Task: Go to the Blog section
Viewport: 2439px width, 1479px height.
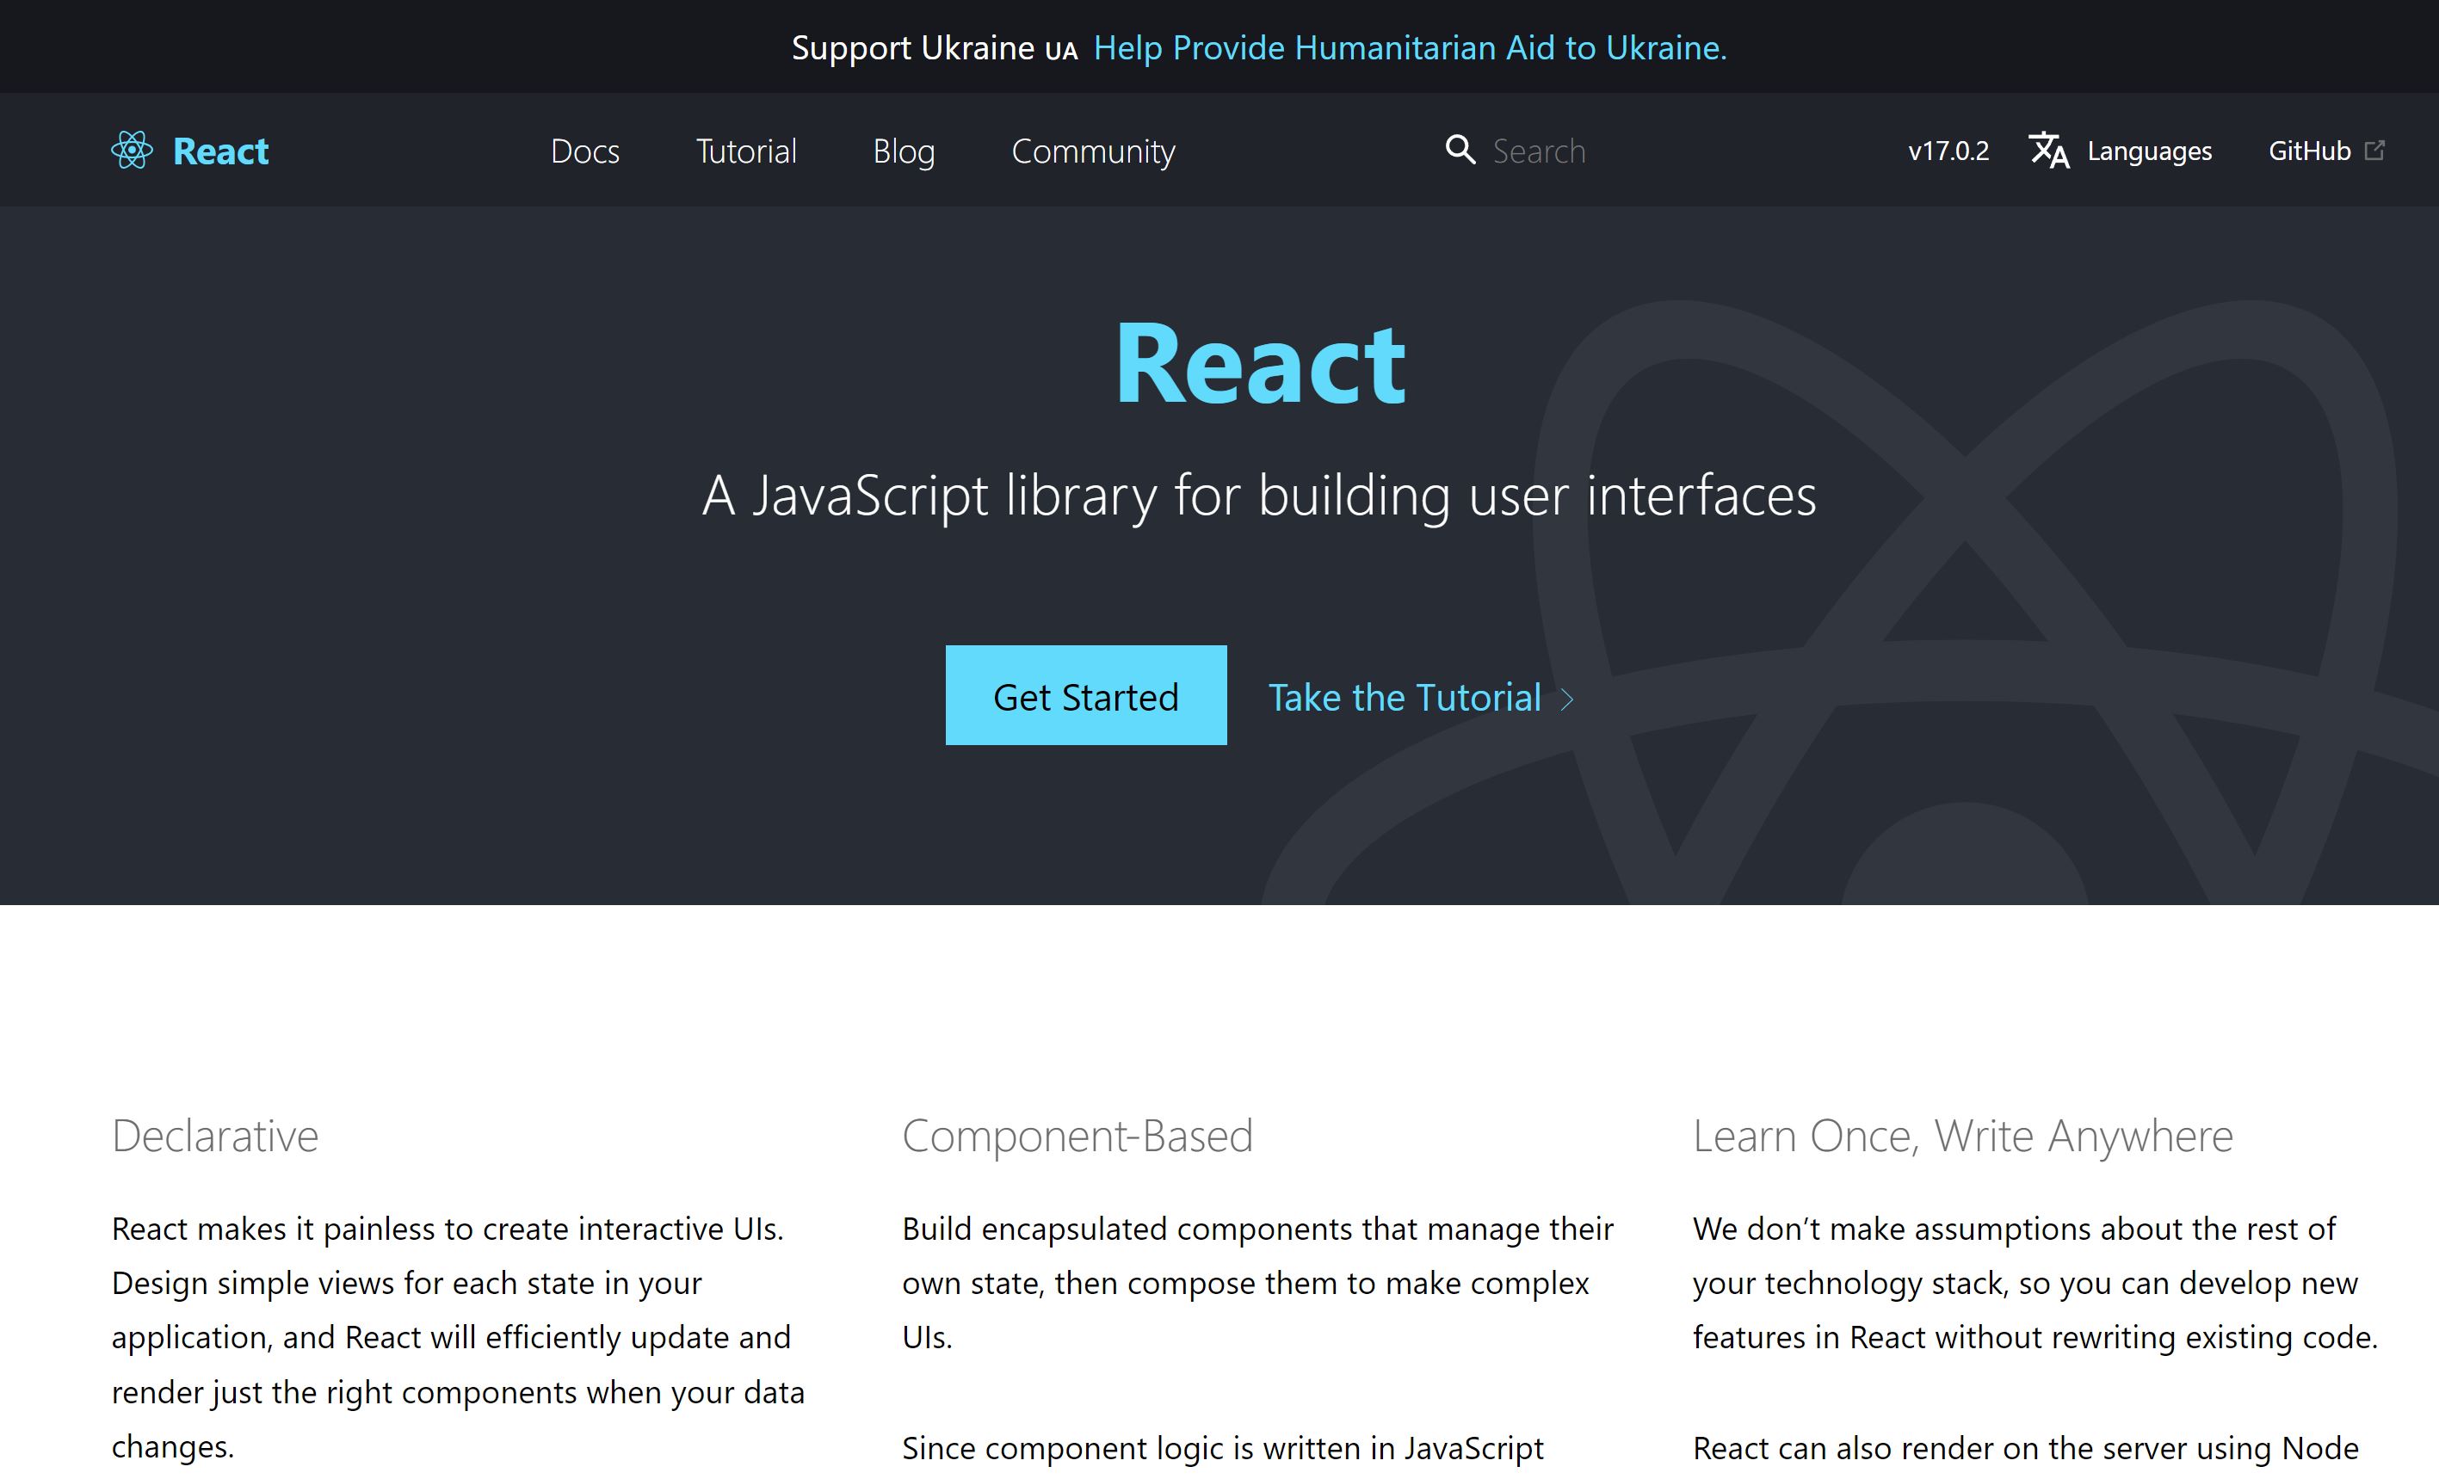Action: [x=903, y=151]
